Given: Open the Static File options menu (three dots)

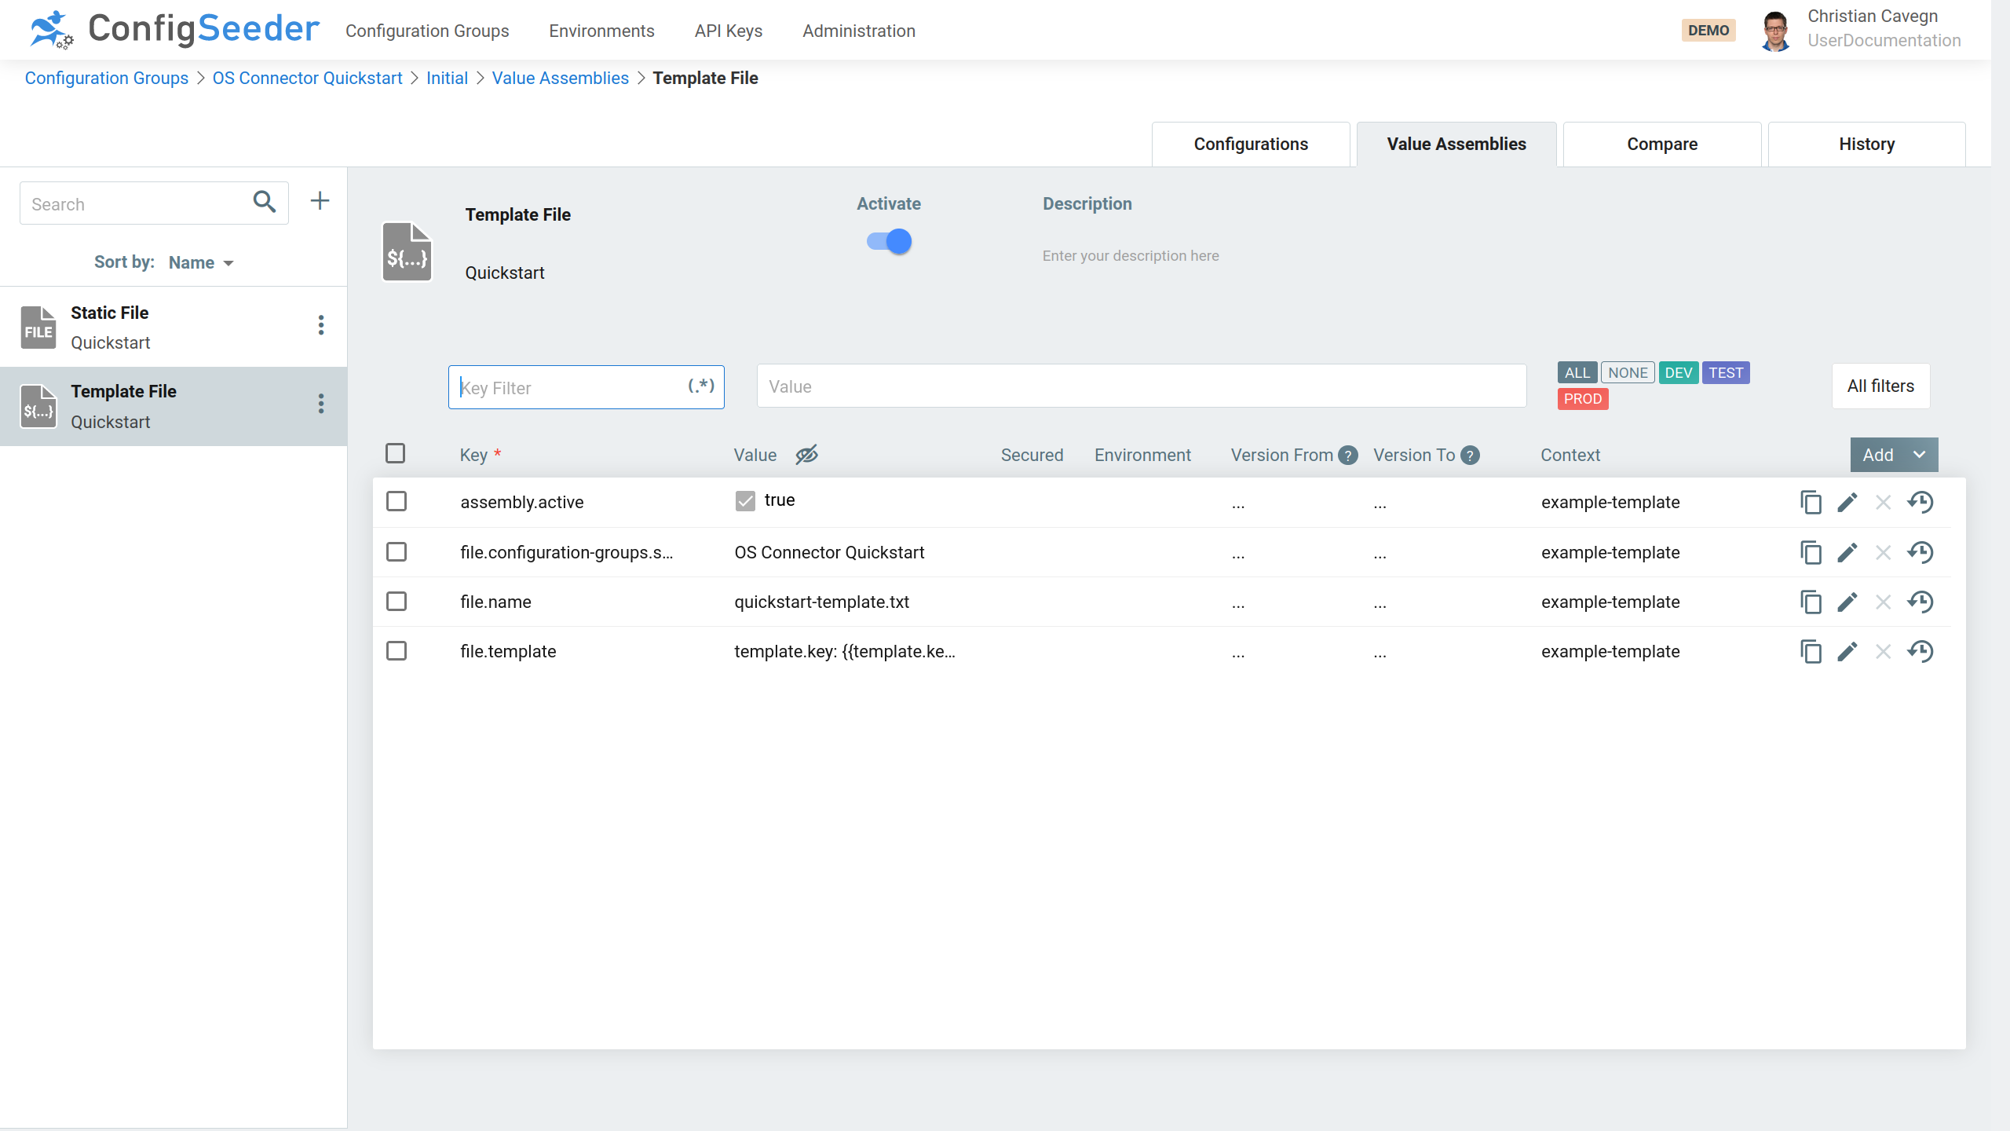Looking at the screenshot, I should (321, 325).
